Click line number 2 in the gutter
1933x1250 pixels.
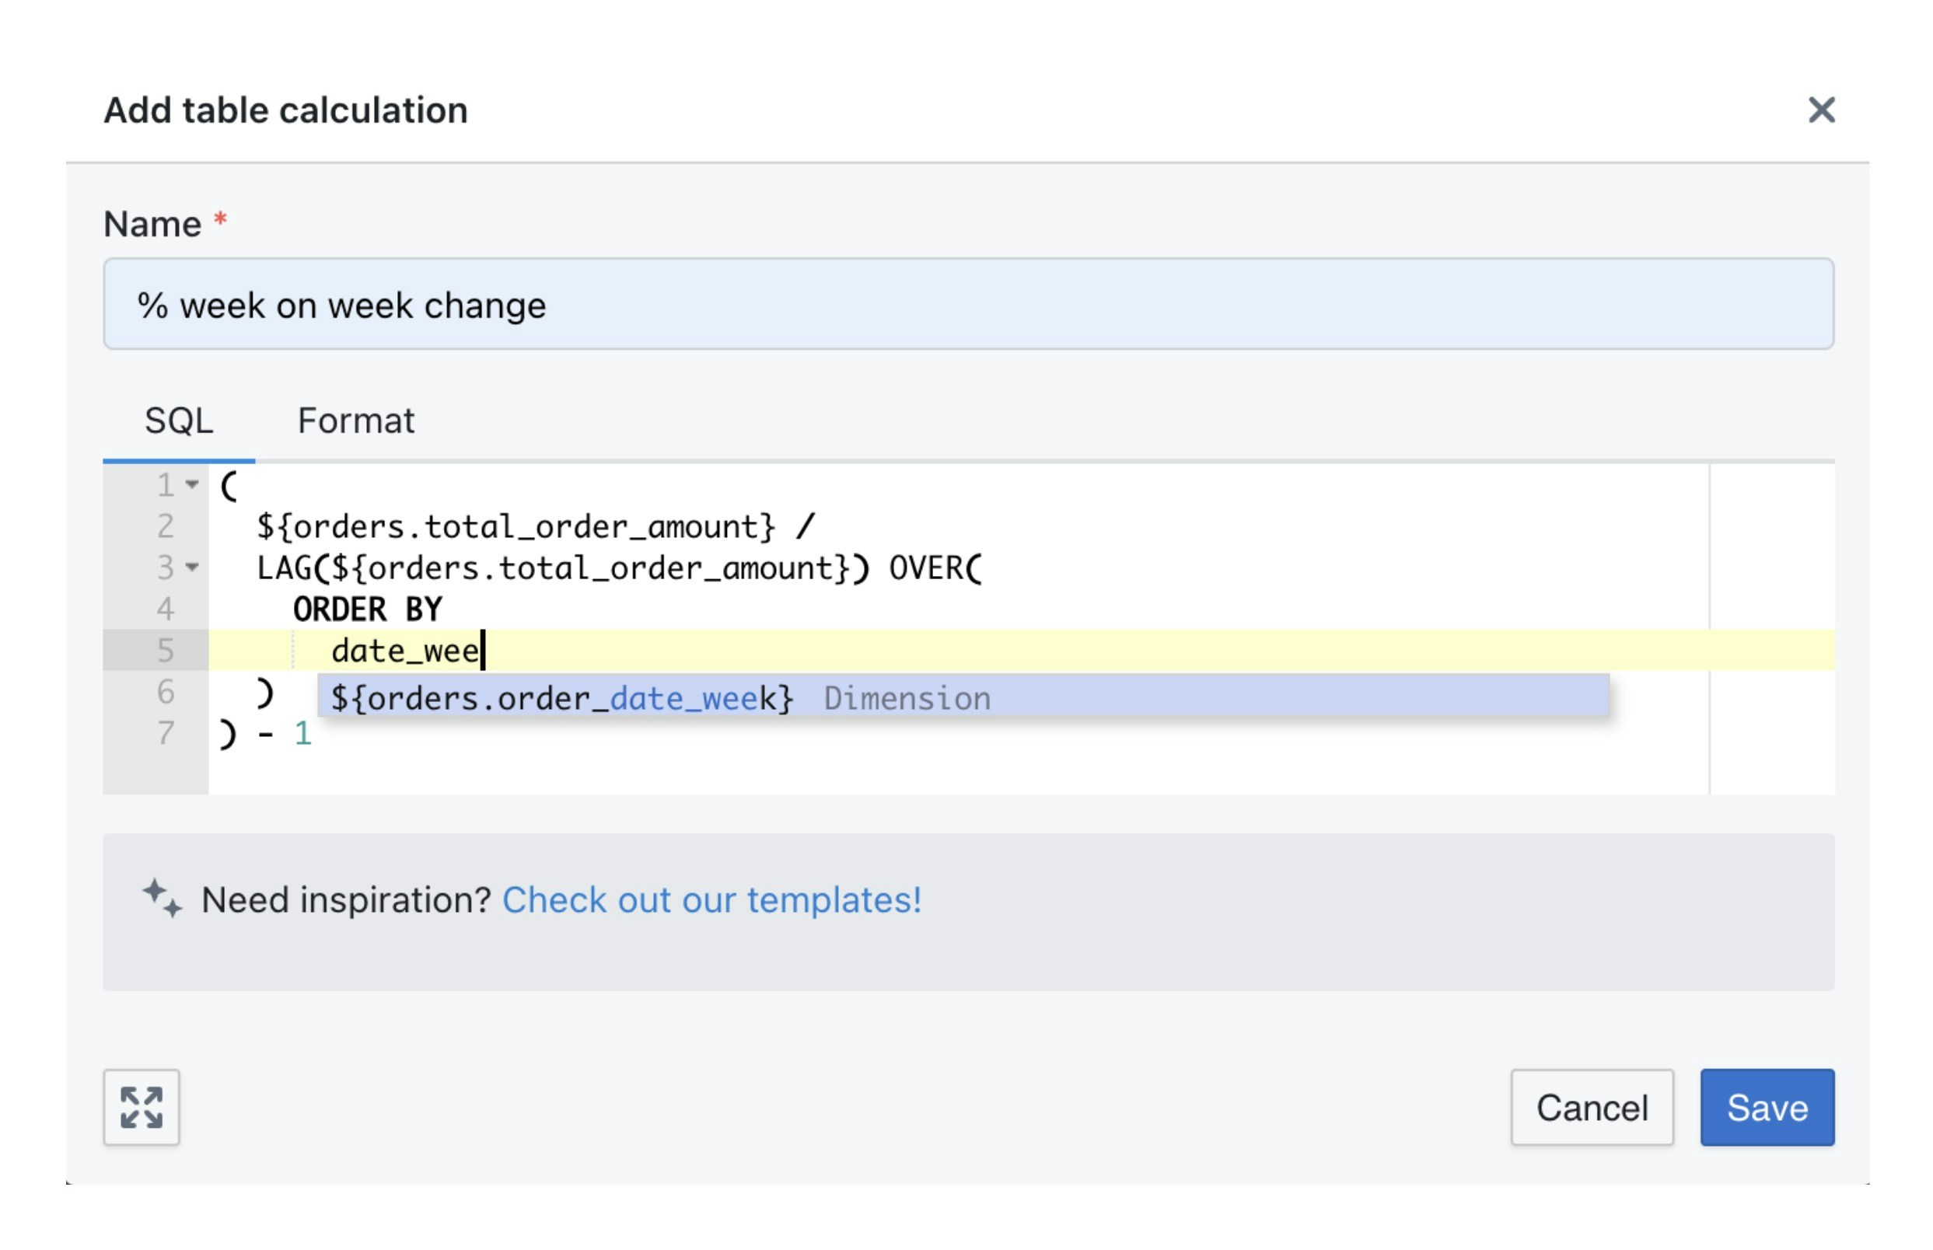pos(166,526)
